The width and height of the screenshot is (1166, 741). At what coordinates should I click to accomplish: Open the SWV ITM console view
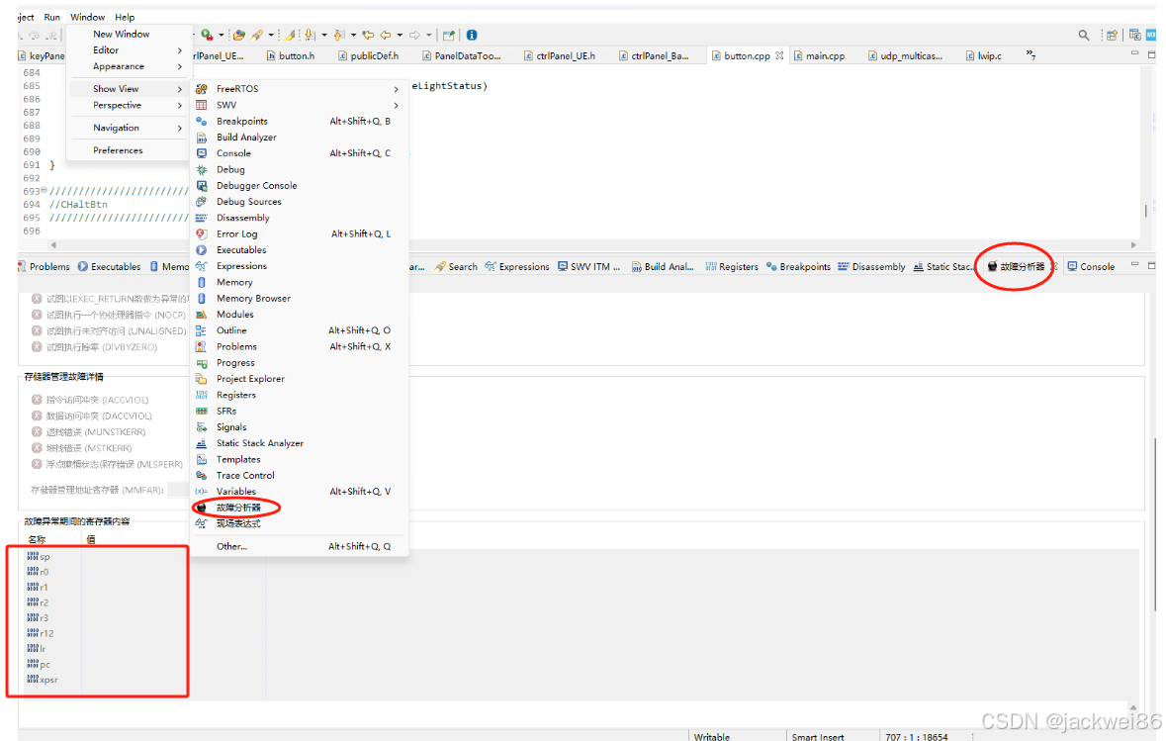click(x=588, y=265)
